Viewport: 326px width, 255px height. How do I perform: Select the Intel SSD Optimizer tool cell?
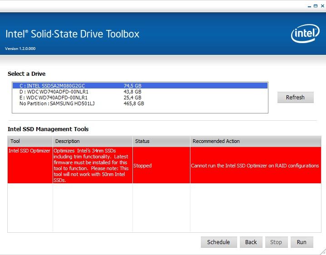[30, 165]
